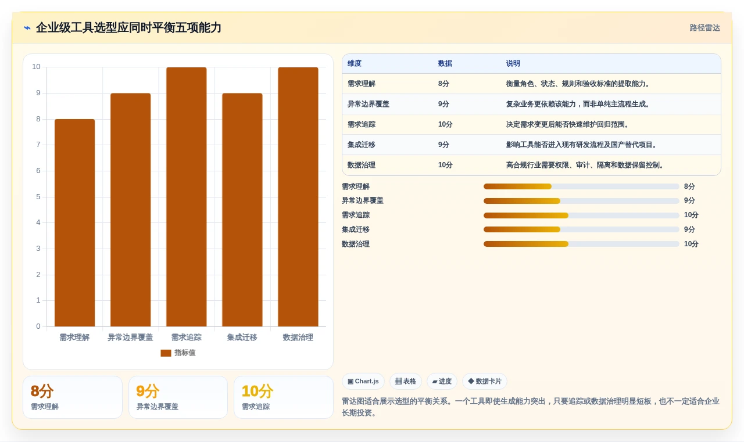Select the 表格 tag chip
The image size is (744, 442).
tap(406, 382)
